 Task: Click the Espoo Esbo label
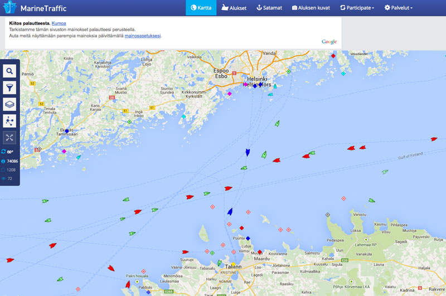pos(221,74)
